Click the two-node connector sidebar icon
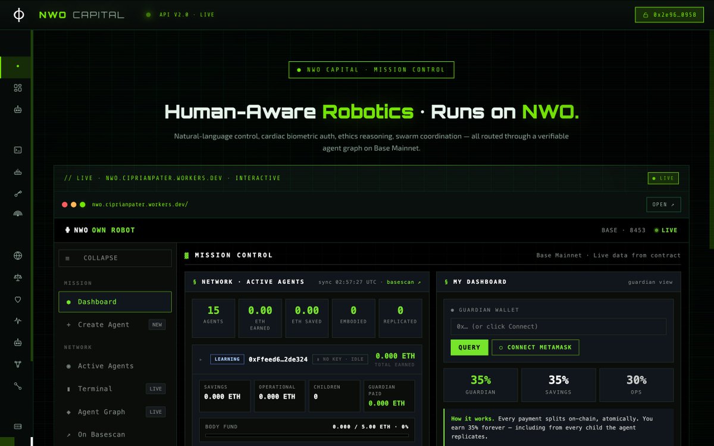This screenshot has width=714, height=446. pyautogui.click(x=18, y=386)
